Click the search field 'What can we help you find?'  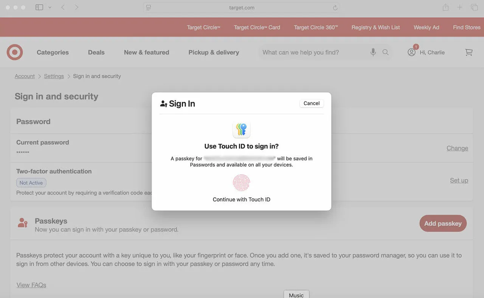pos(314,52)
